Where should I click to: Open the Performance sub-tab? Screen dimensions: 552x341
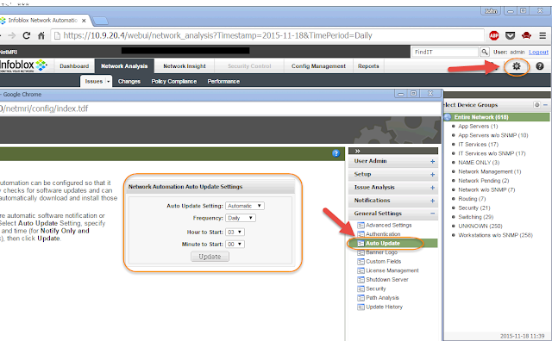pos(223,82)
